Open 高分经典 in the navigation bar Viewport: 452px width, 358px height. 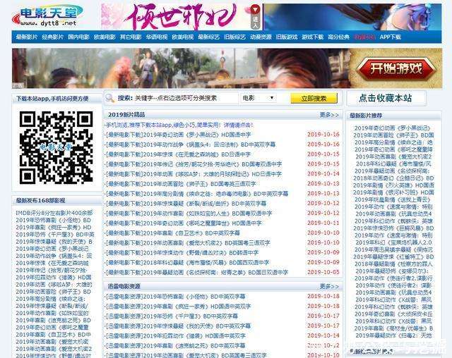(x=338, y=37)
